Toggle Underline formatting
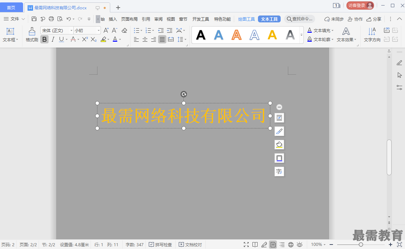Viewport: 405px width, 249px height. click(61, 39)
